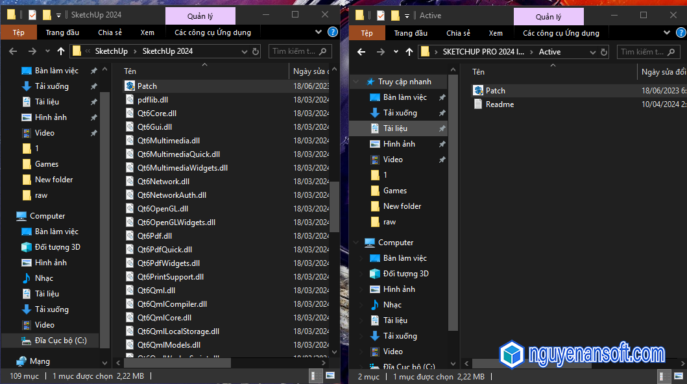687x384 pixels.
Task: Open Mạng in the SketchUp 2024 window sidebar
Action: point(40,361)
